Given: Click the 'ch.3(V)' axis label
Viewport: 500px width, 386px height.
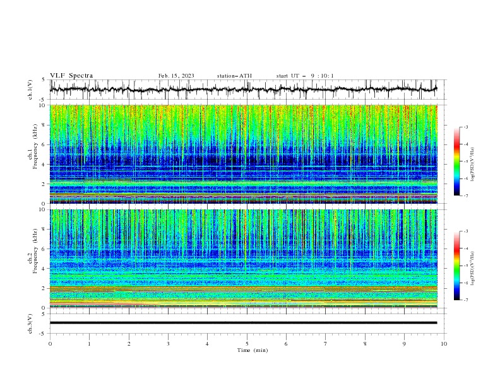Looking at the screenshot, I should coord(30,324).
